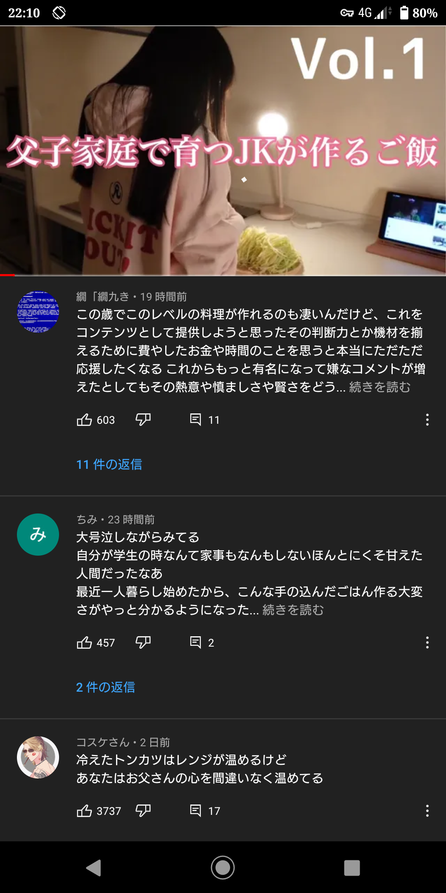The image size is (446, 893).
Task: Tap the Android home navigation button
Action: (223, 867)
